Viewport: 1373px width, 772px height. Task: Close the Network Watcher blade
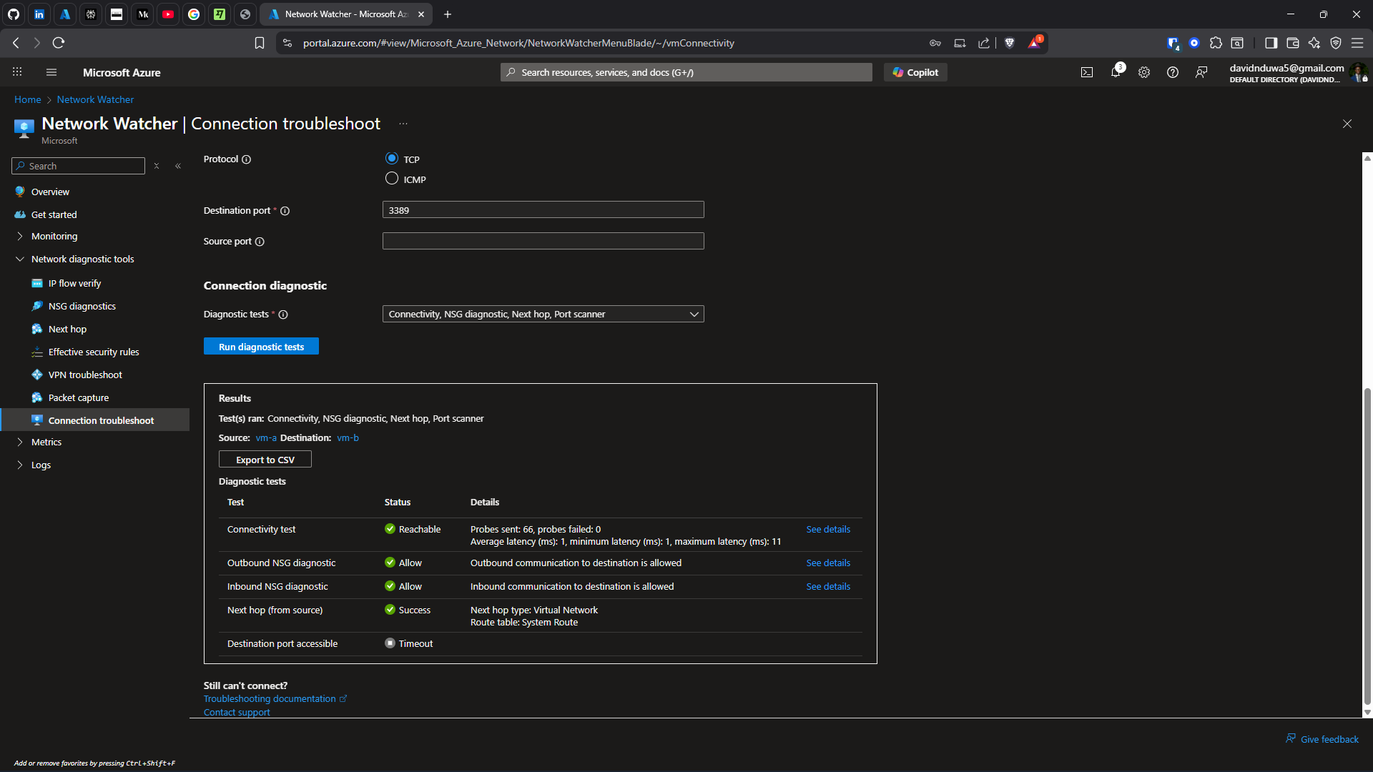(x=1347, y=124)
